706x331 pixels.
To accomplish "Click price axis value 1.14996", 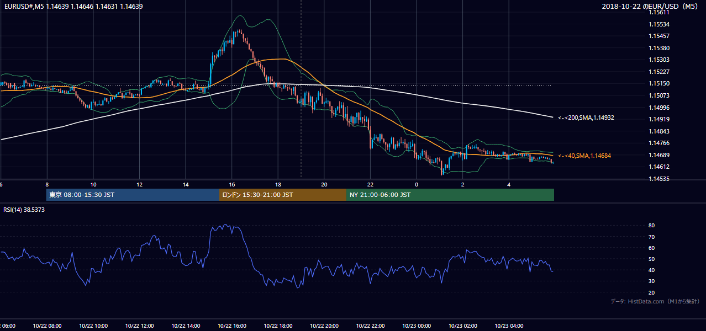I will coord(659,108).
